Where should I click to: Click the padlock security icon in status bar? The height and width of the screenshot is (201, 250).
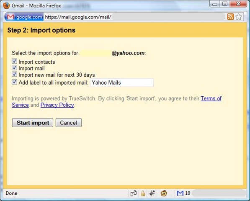(143, 193)
